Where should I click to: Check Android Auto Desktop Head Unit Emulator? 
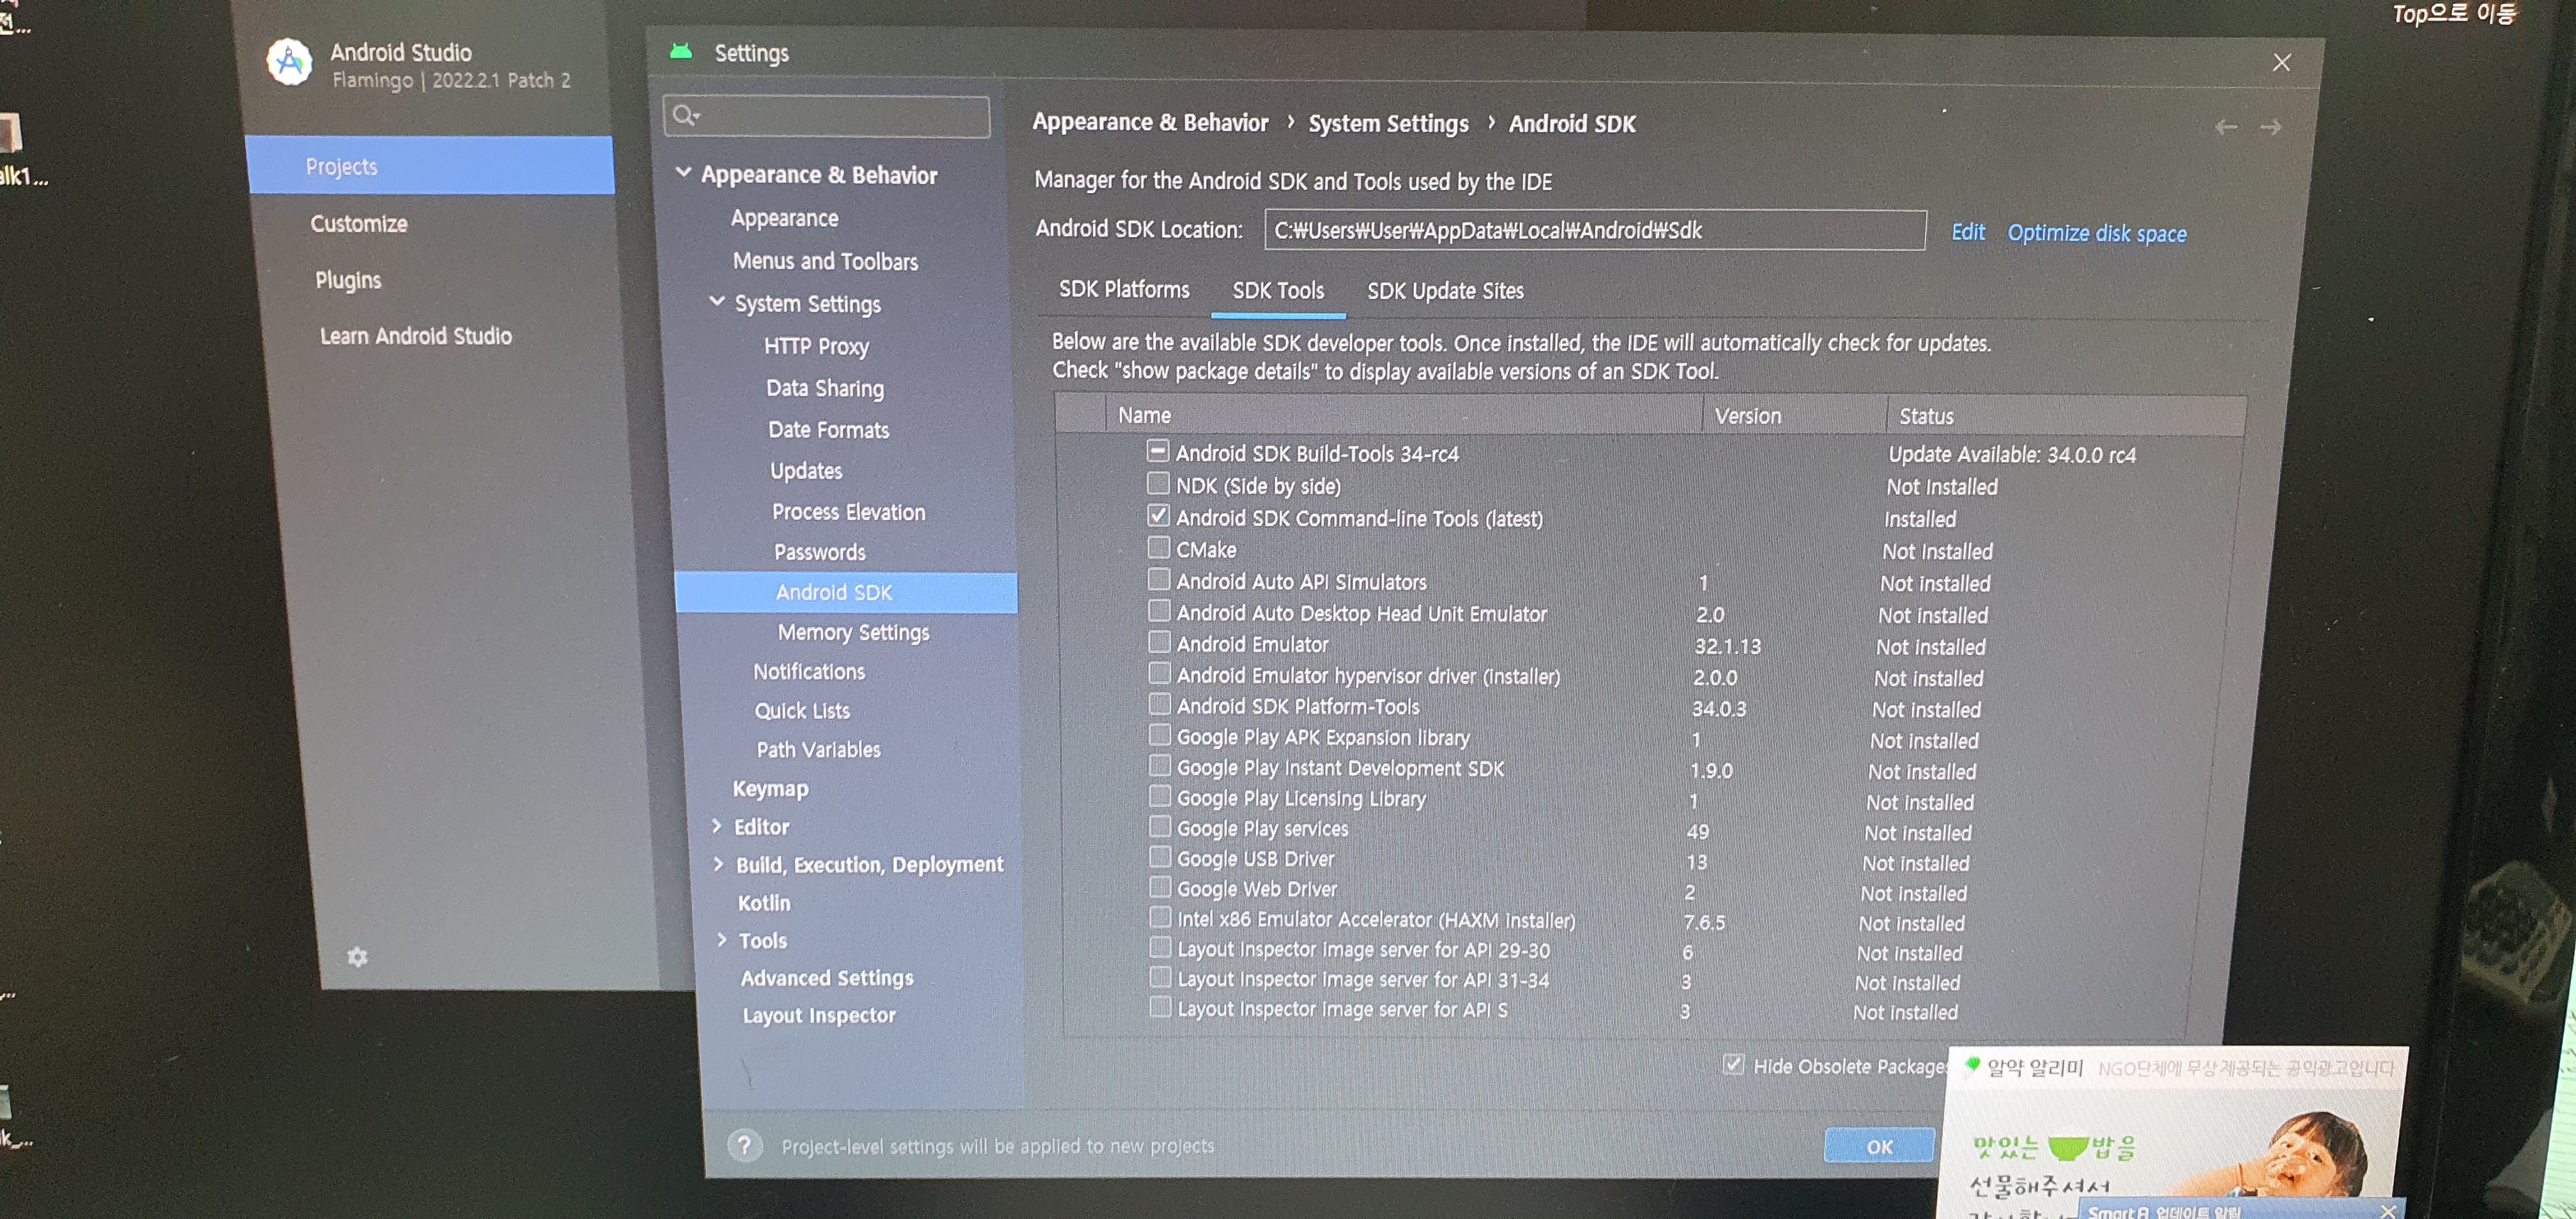(x=1159, y=611)
